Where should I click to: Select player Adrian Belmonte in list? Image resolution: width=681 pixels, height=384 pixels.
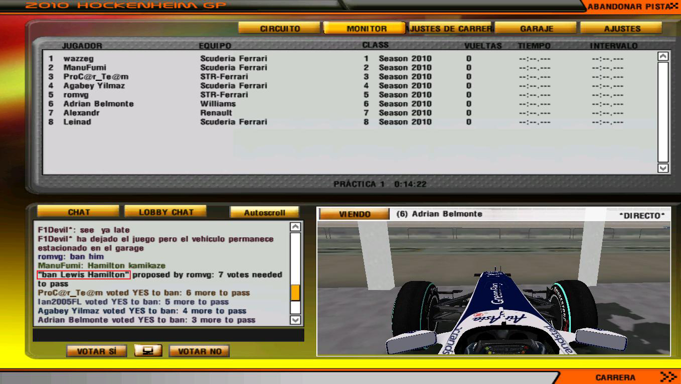[99, 104]
